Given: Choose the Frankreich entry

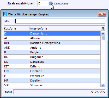Looking at the screenshot, I should tap(52, 76).
